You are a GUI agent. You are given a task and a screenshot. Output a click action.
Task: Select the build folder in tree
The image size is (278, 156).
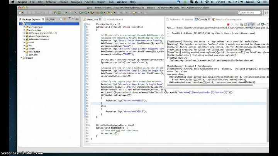31,42
